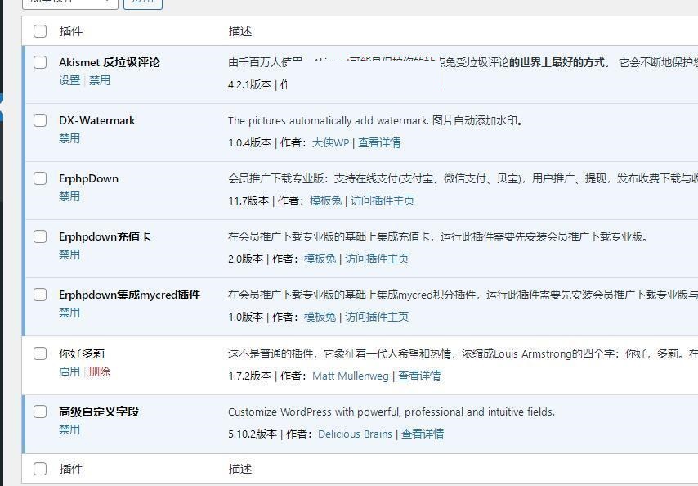Check the select-all checkbox in the bottom row

tap(40, 469)
